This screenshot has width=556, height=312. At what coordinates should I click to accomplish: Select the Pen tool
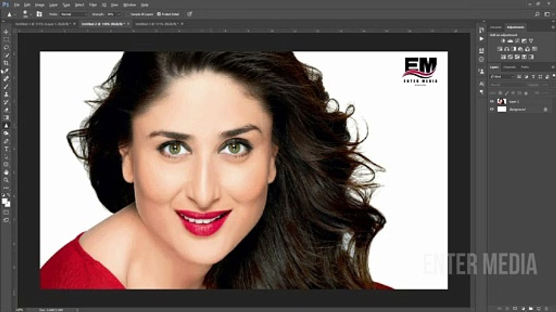6,141
